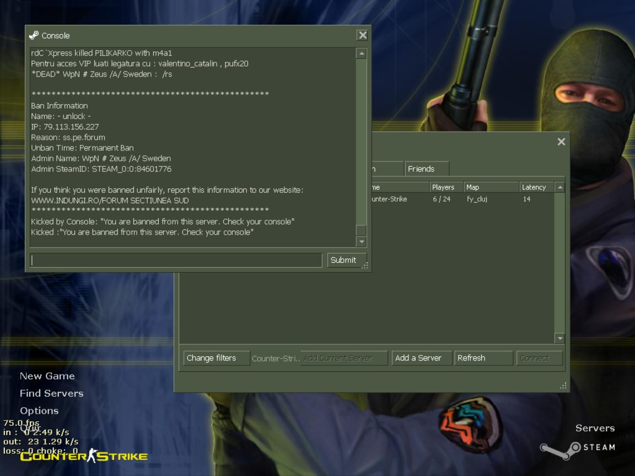
Task: Click the Servers link above Steam logo
Action: 595,428
